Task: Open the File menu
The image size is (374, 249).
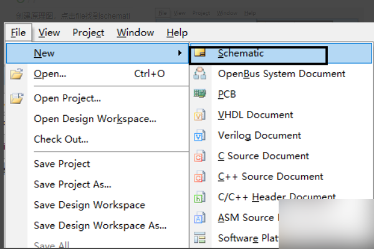Action: [x=18, y=33]
